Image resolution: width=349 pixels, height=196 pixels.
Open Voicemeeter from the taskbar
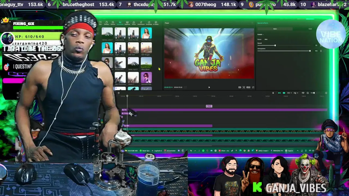170,151
